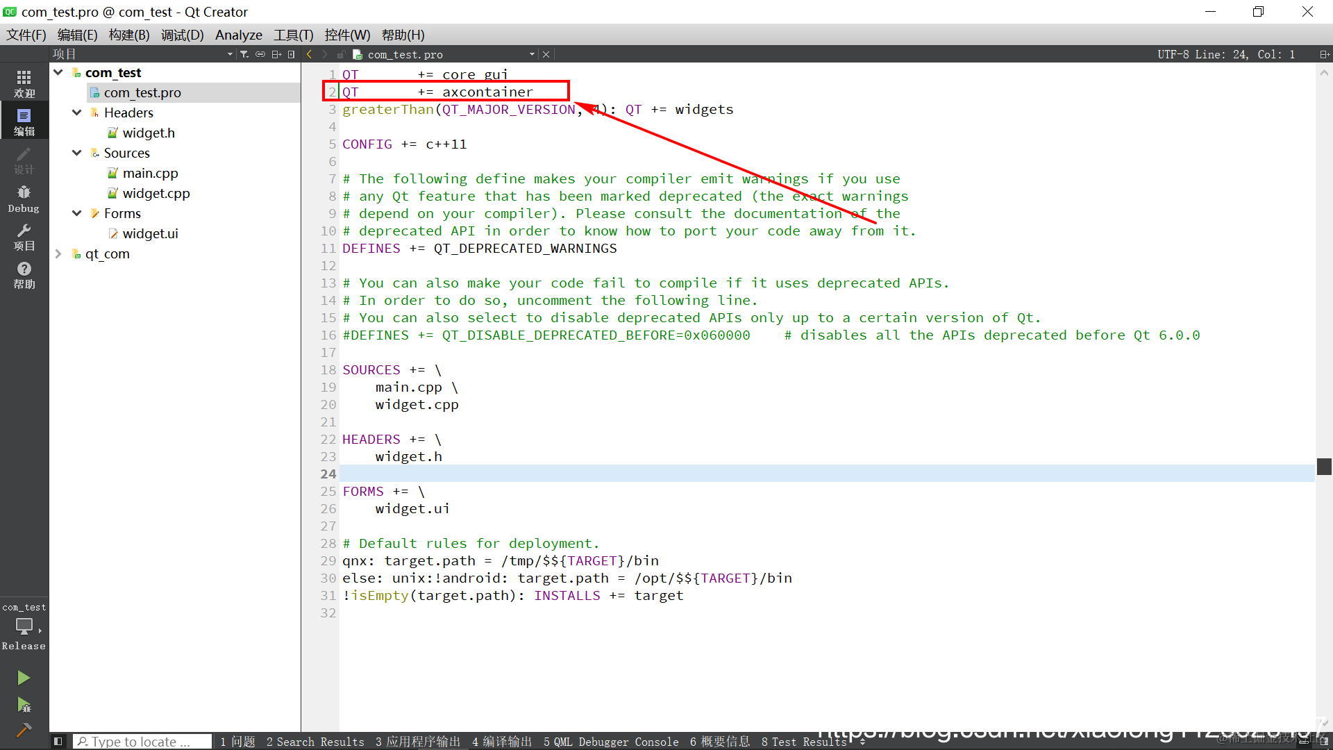Viewport: 1333px width, 750px height.
Task: Switch to Debug mode in sidebar
Action: 24,199
